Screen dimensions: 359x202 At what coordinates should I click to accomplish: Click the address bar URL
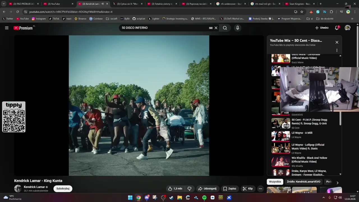pos(71,12)
